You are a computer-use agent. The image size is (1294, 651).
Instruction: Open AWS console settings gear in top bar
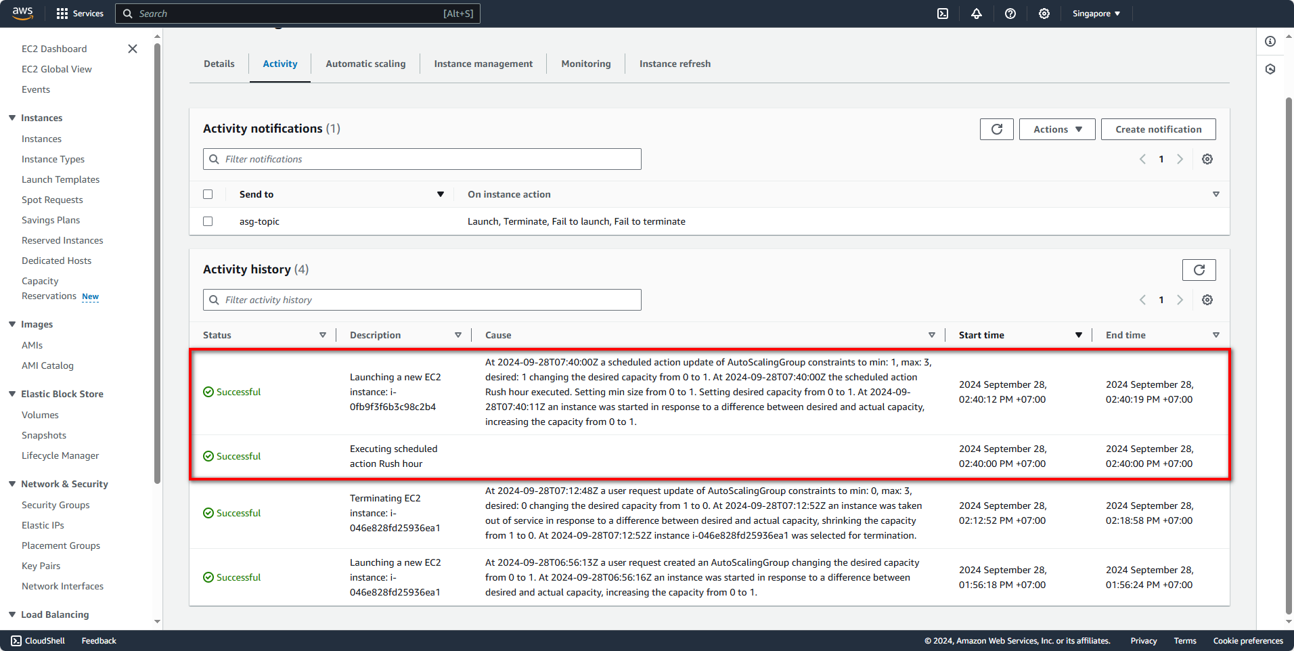coord(1044,14)
